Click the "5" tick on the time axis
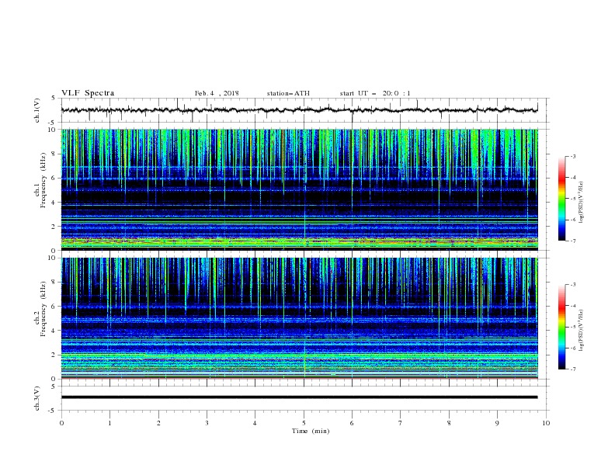The image size is (615, 475). click(x=304, y=423)
